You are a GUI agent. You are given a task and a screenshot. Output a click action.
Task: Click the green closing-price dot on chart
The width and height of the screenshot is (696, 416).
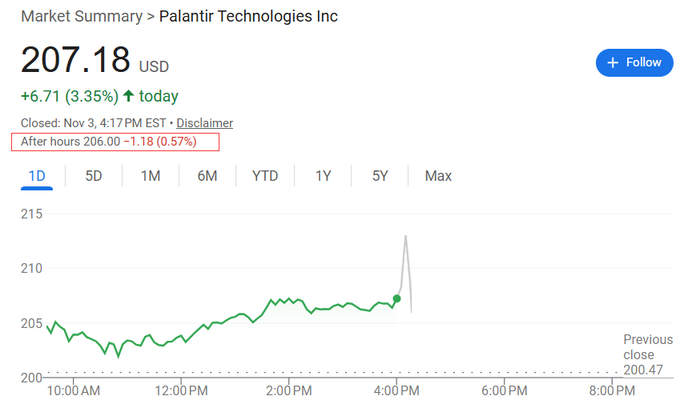coord(396,298)
